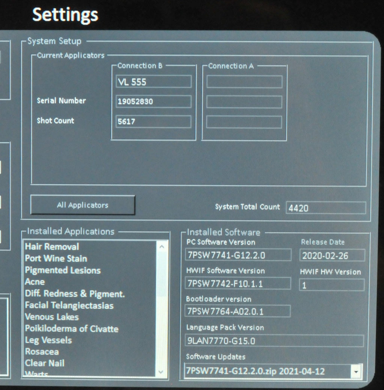This screenshot has width=384, height=390.
Task: Click the HWIF HW Version field
Action: coord(332,285)
